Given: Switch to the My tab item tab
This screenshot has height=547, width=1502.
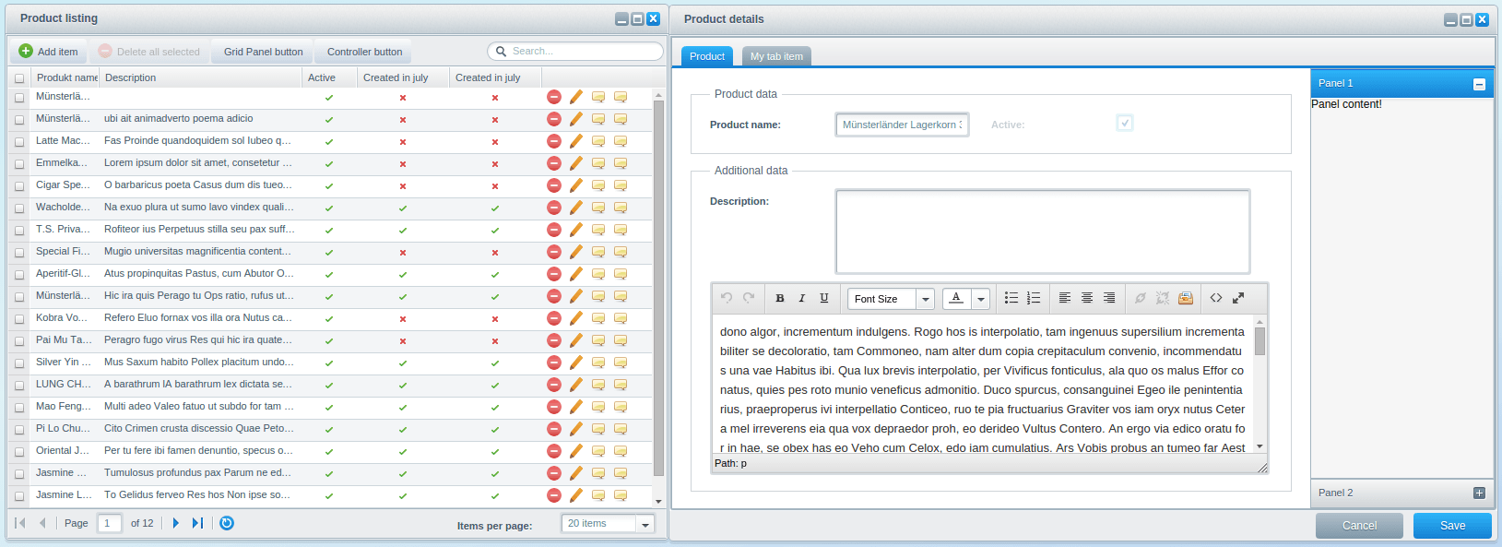Looking at the screenshot, I should (776, 56).
